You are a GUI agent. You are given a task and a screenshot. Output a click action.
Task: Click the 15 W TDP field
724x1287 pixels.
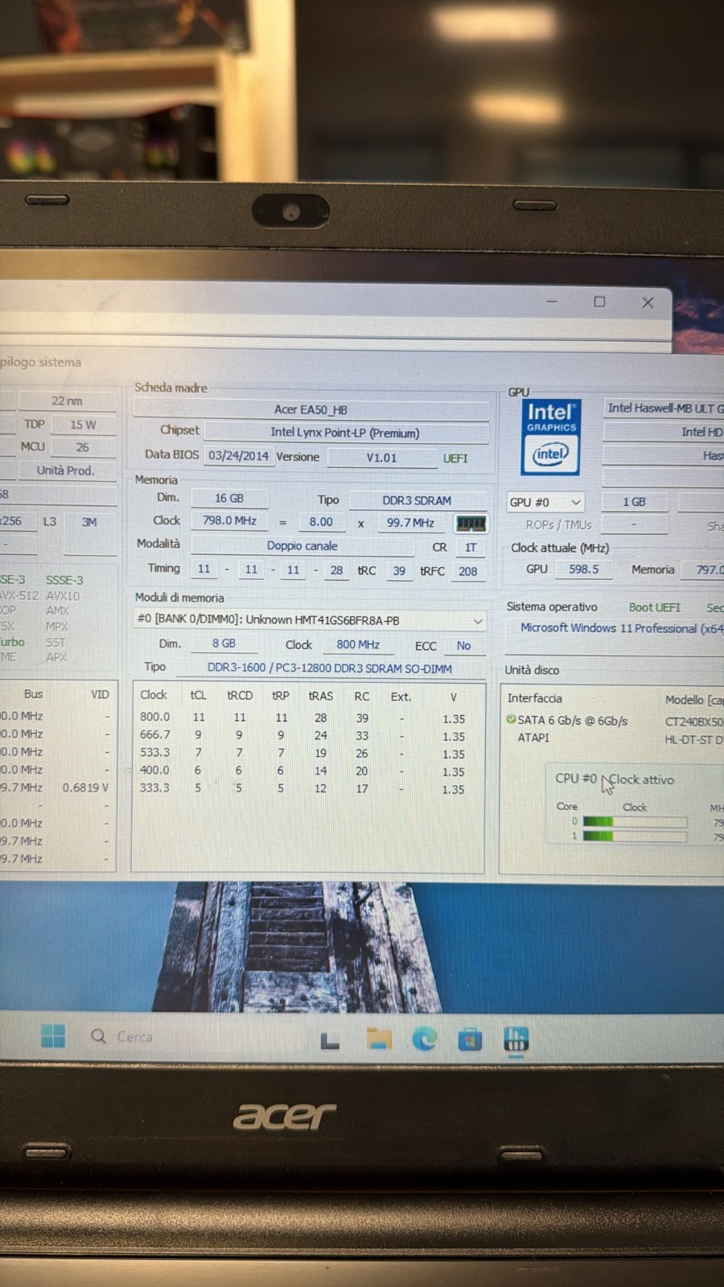[84, 425]
